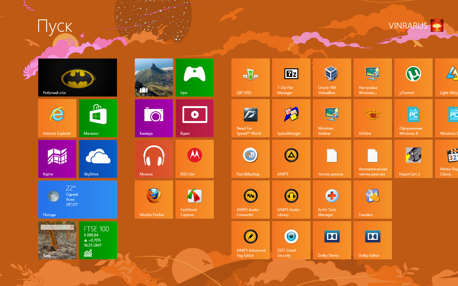The height and width of the screenshot is (286, 458).
Task: Open the Карти maps tile
Action: pyautogui.click(x=57, y=159)
